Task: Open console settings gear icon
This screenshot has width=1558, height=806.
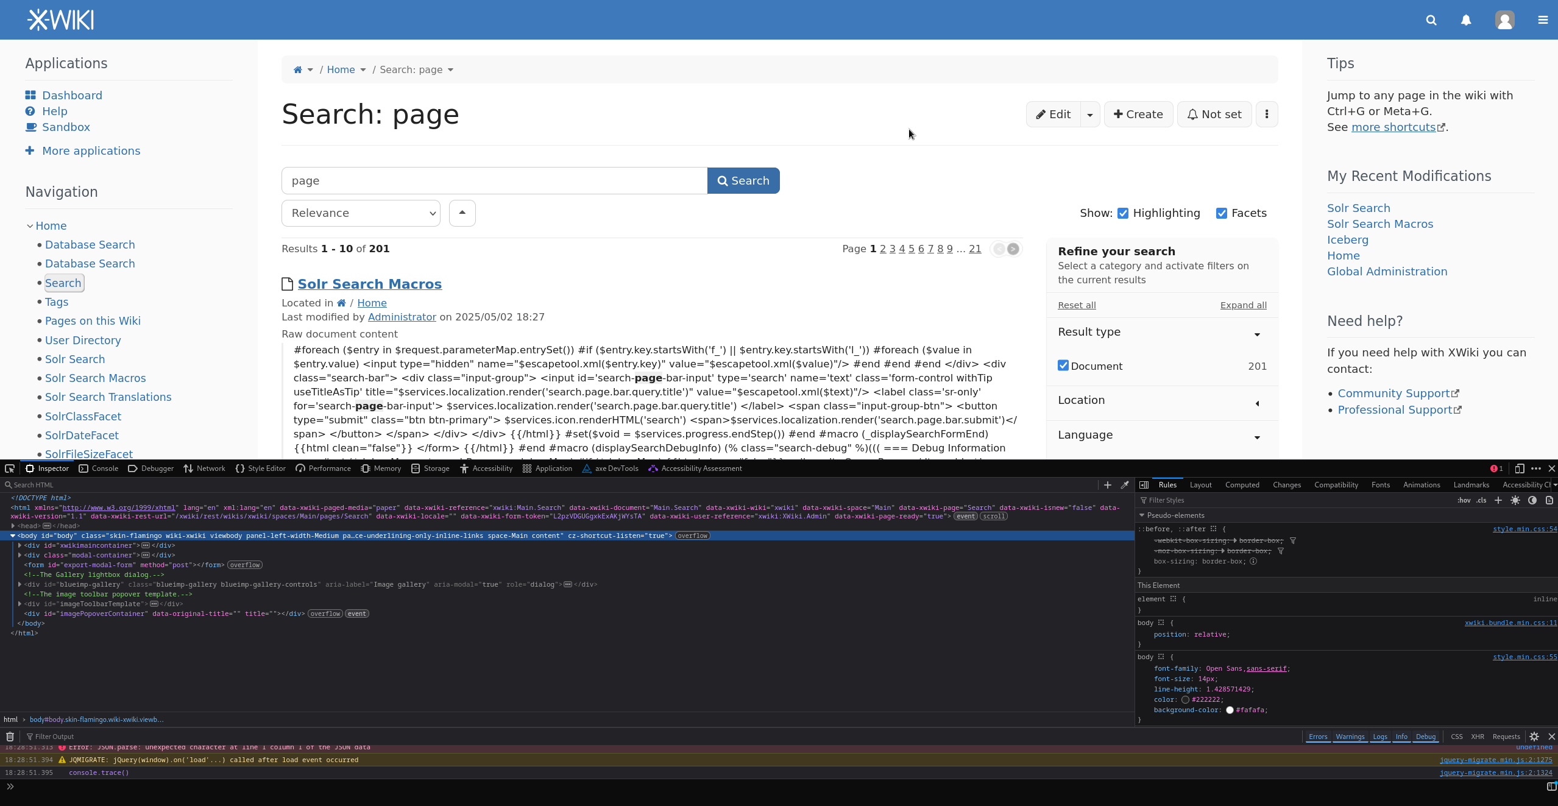Action: point(1534,737)
